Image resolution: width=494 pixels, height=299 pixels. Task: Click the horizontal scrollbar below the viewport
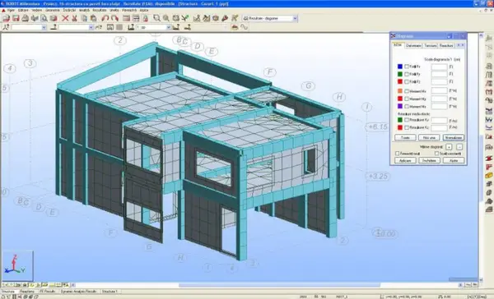tap(279, 285)
